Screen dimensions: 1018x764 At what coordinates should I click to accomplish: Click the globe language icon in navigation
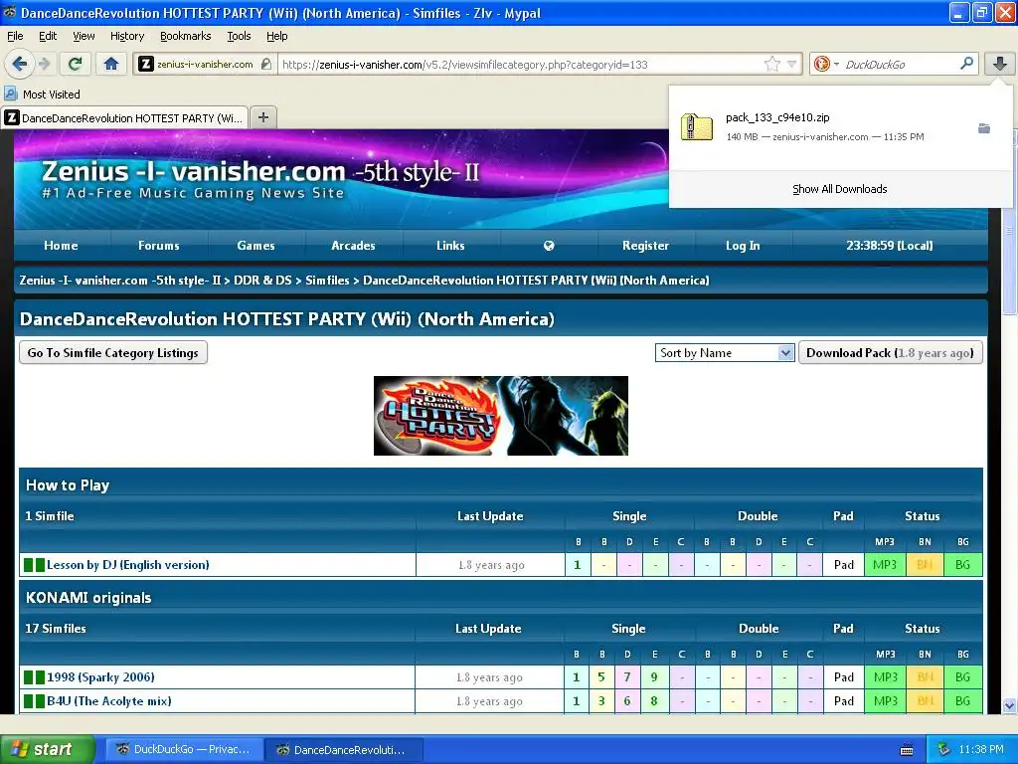549,246
